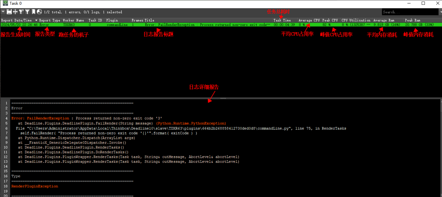This screenshot has width=442, height=197.
Task: Click the pie chart icon in toolbar
Action: point(39,12)
